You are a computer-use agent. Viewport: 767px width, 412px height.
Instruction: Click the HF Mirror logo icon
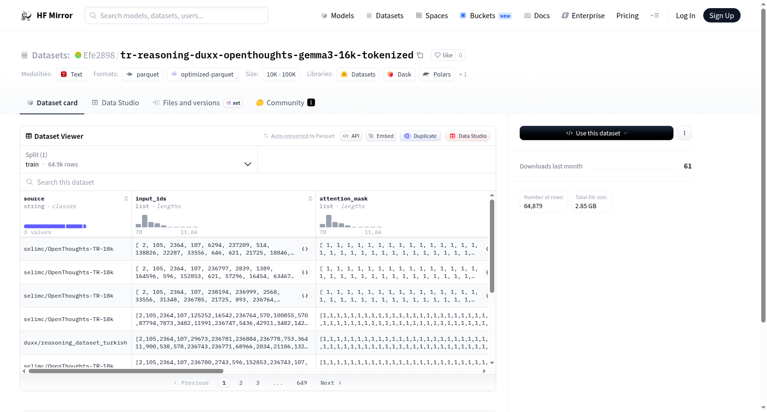(x=26, y=16)
